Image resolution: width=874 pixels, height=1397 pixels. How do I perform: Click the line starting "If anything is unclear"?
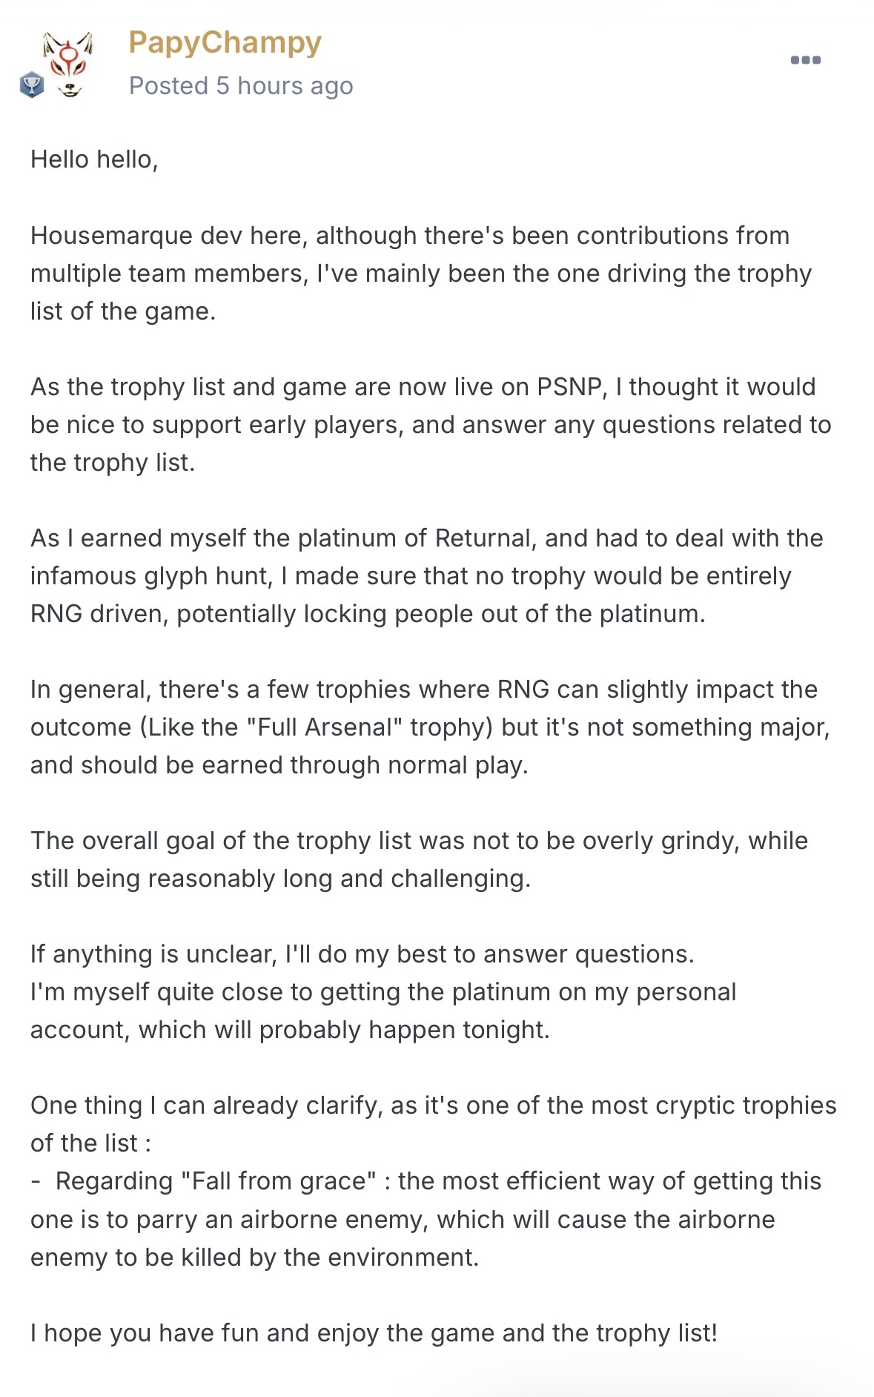tap(362, 954)
